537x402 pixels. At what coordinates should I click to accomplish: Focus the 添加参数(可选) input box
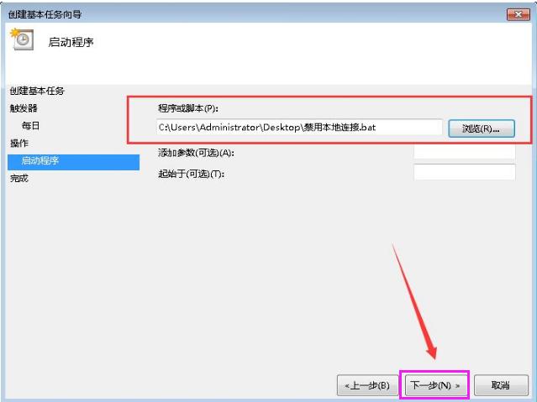coord(465,152)
